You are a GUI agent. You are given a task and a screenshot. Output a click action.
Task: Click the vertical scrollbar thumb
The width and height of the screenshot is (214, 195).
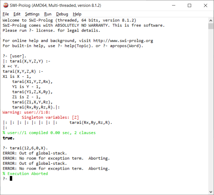click(211, 26)
